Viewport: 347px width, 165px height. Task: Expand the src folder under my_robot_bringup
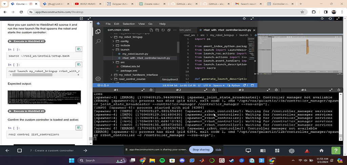114,62
